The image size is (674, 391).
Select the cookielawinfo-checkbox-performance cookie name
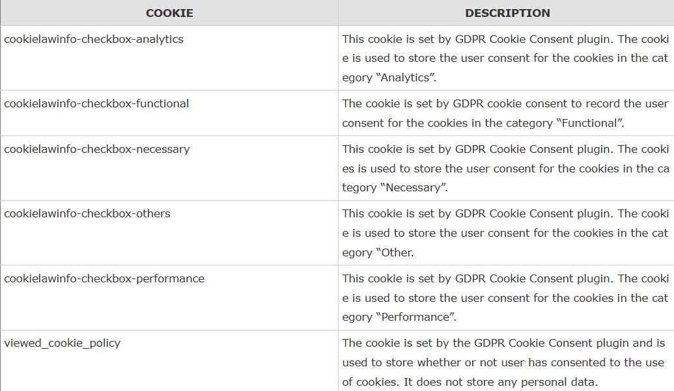click(x=104, y=278)
